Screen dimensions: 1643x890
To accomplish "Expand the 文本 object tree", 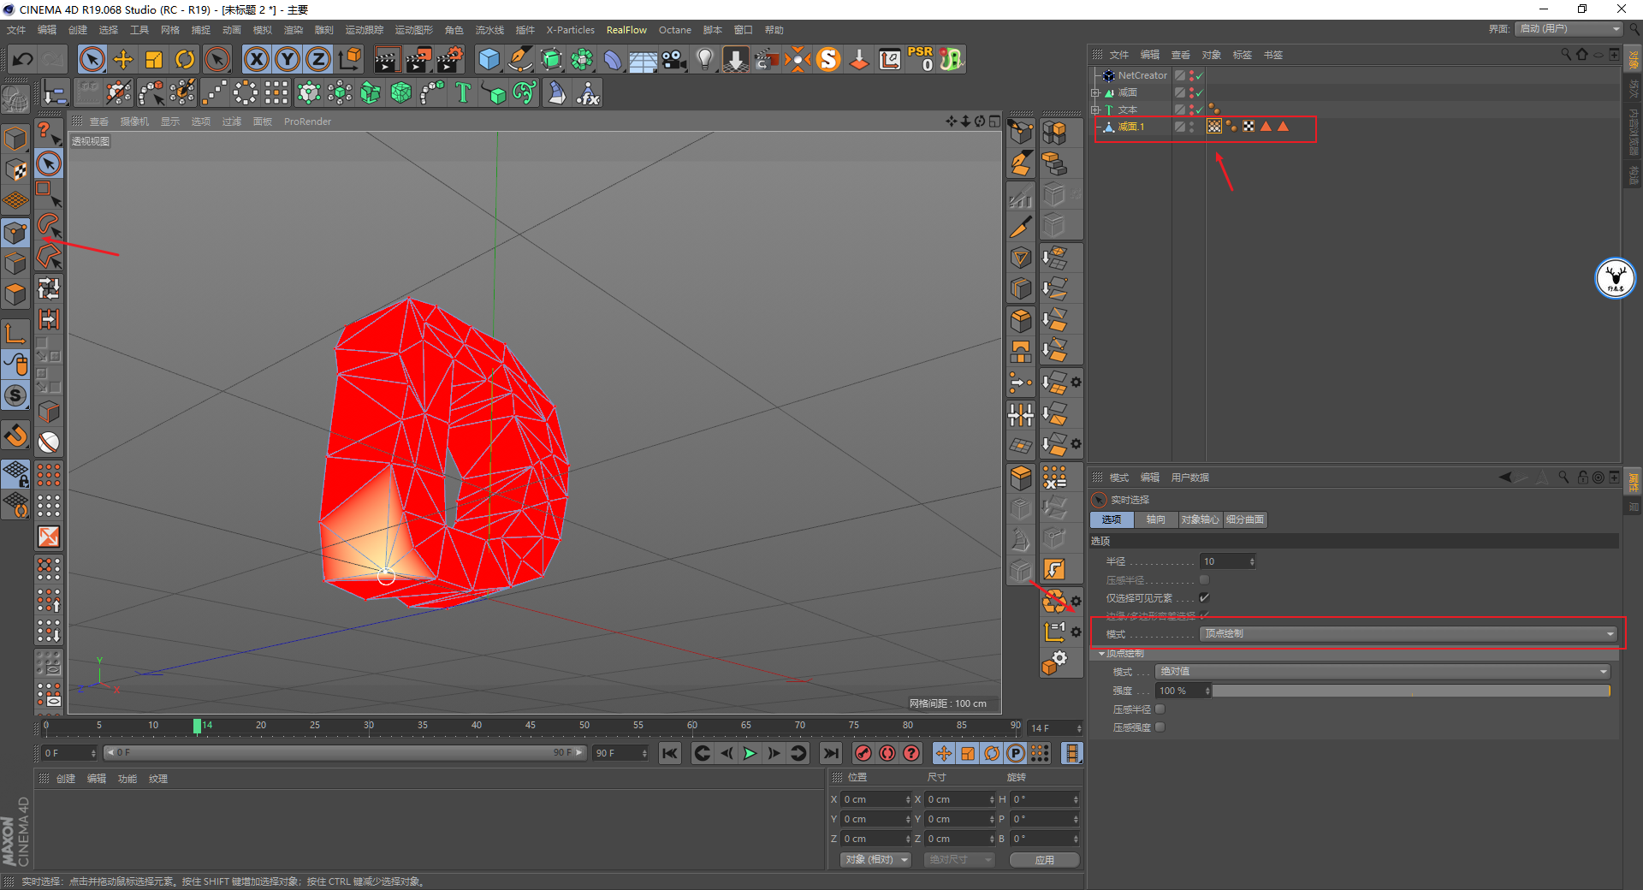I will coord(1095,110).
